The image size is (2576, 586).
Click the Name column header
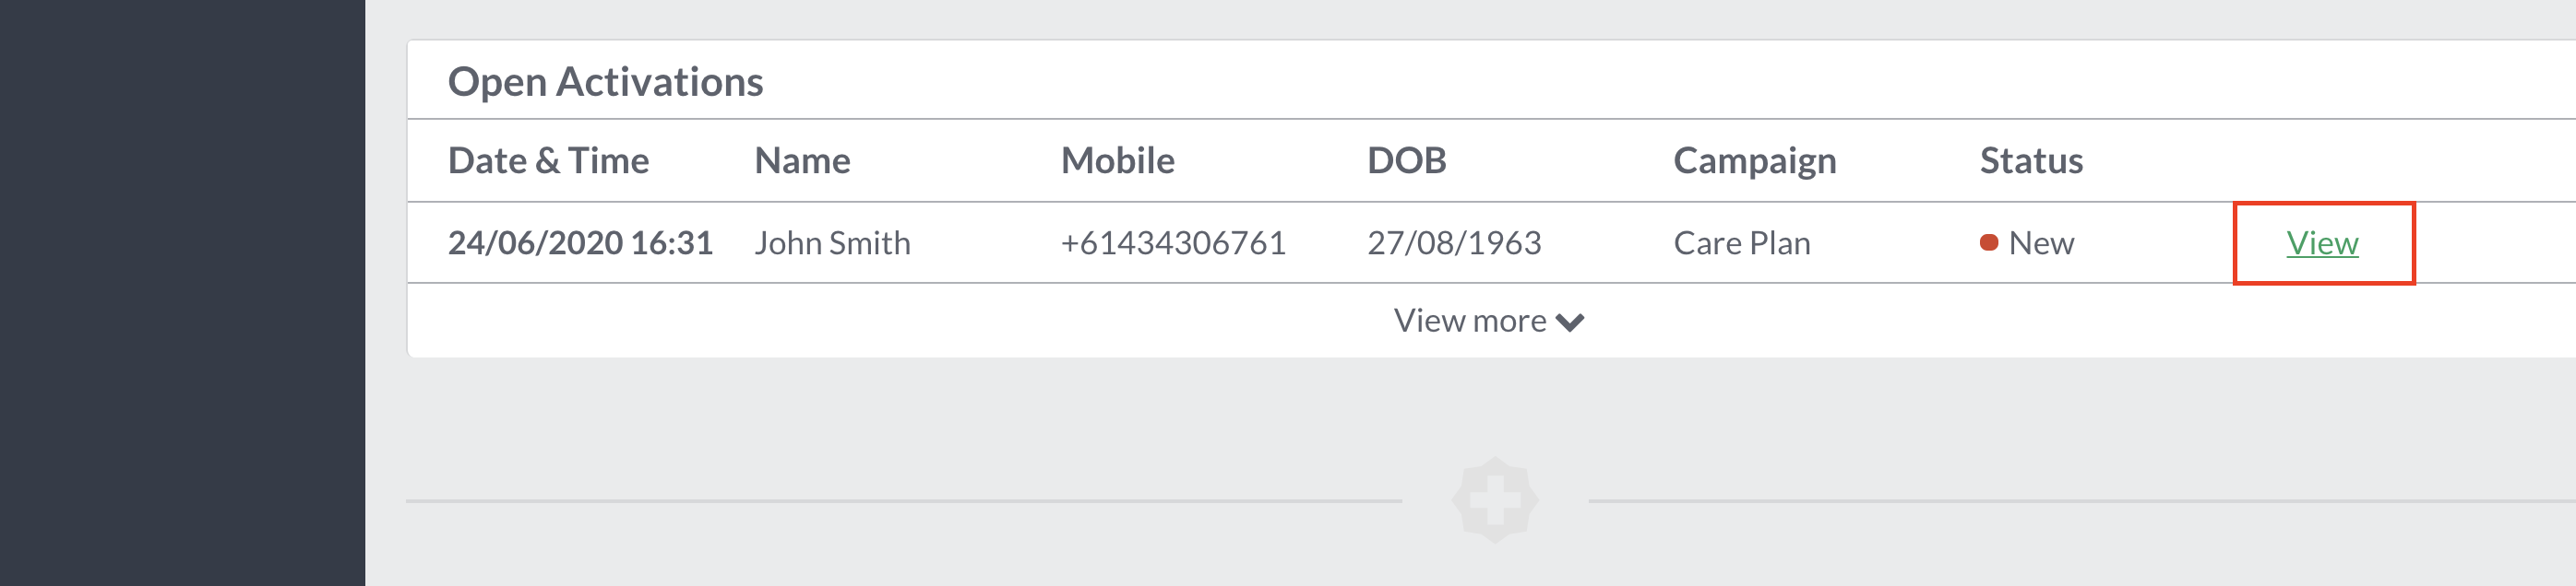click(802, 160)
